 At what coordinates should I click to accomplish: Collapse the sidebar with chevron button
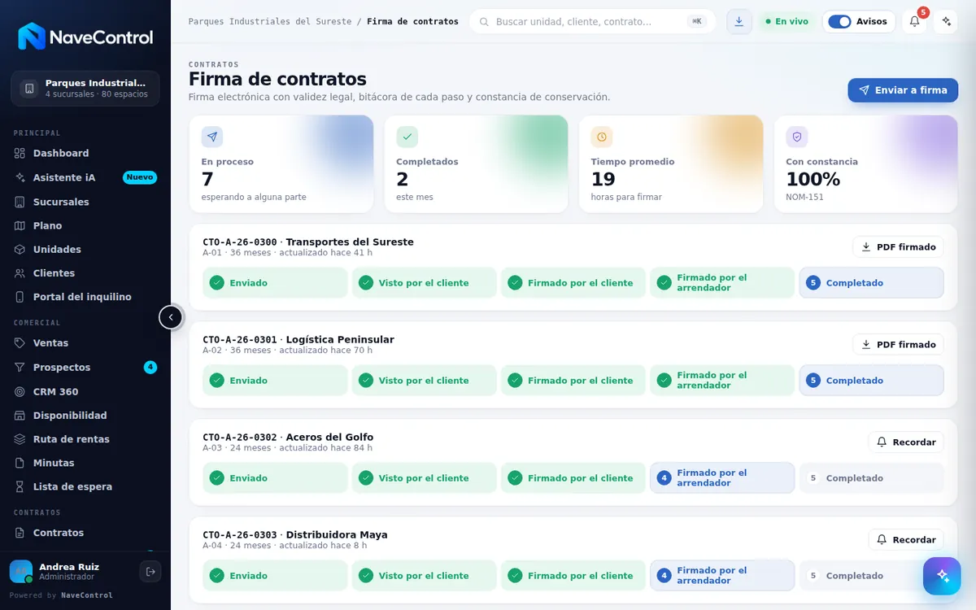tap(171, 317)
